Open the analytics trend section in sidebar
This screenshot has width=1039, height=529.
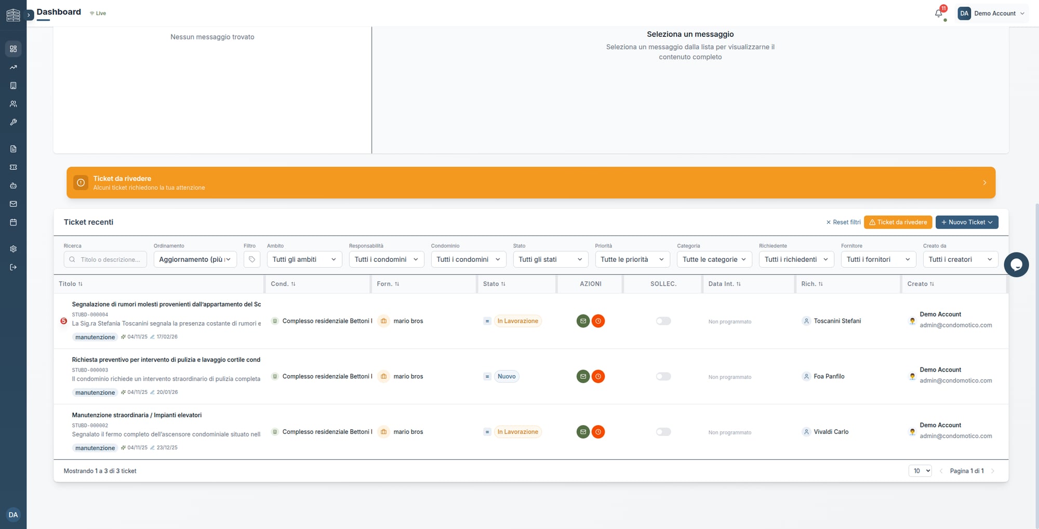click(x=14, y=67)
